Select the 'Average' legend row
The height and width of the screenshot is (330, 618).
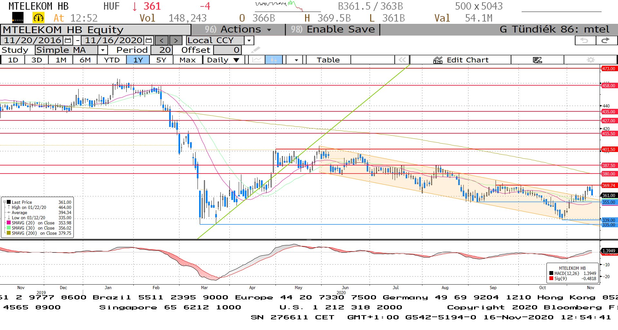[x=39, y=212]
